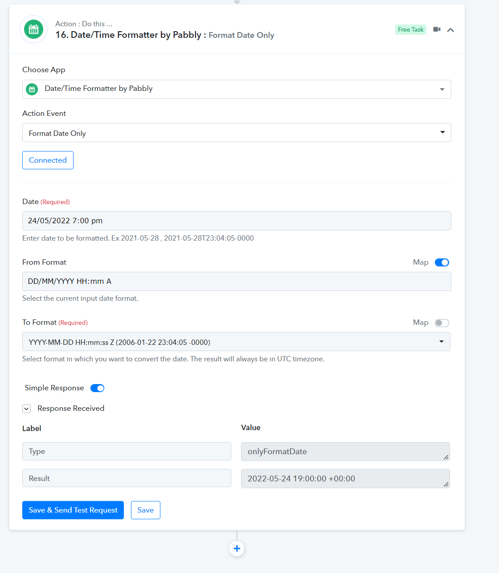Image resolution: width=499 pixels, height=573 pixels.
Task: Disable the From Format Map toggle
Action: 442,262
